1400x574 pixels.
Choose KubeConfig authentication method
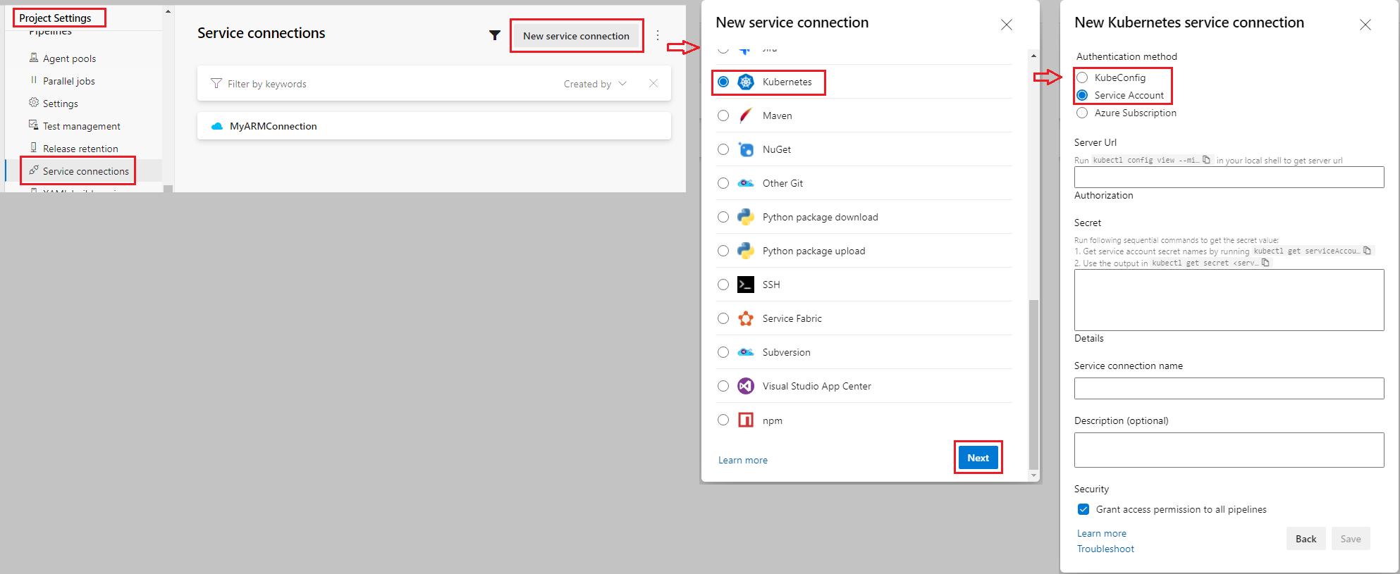[1082, 77]
